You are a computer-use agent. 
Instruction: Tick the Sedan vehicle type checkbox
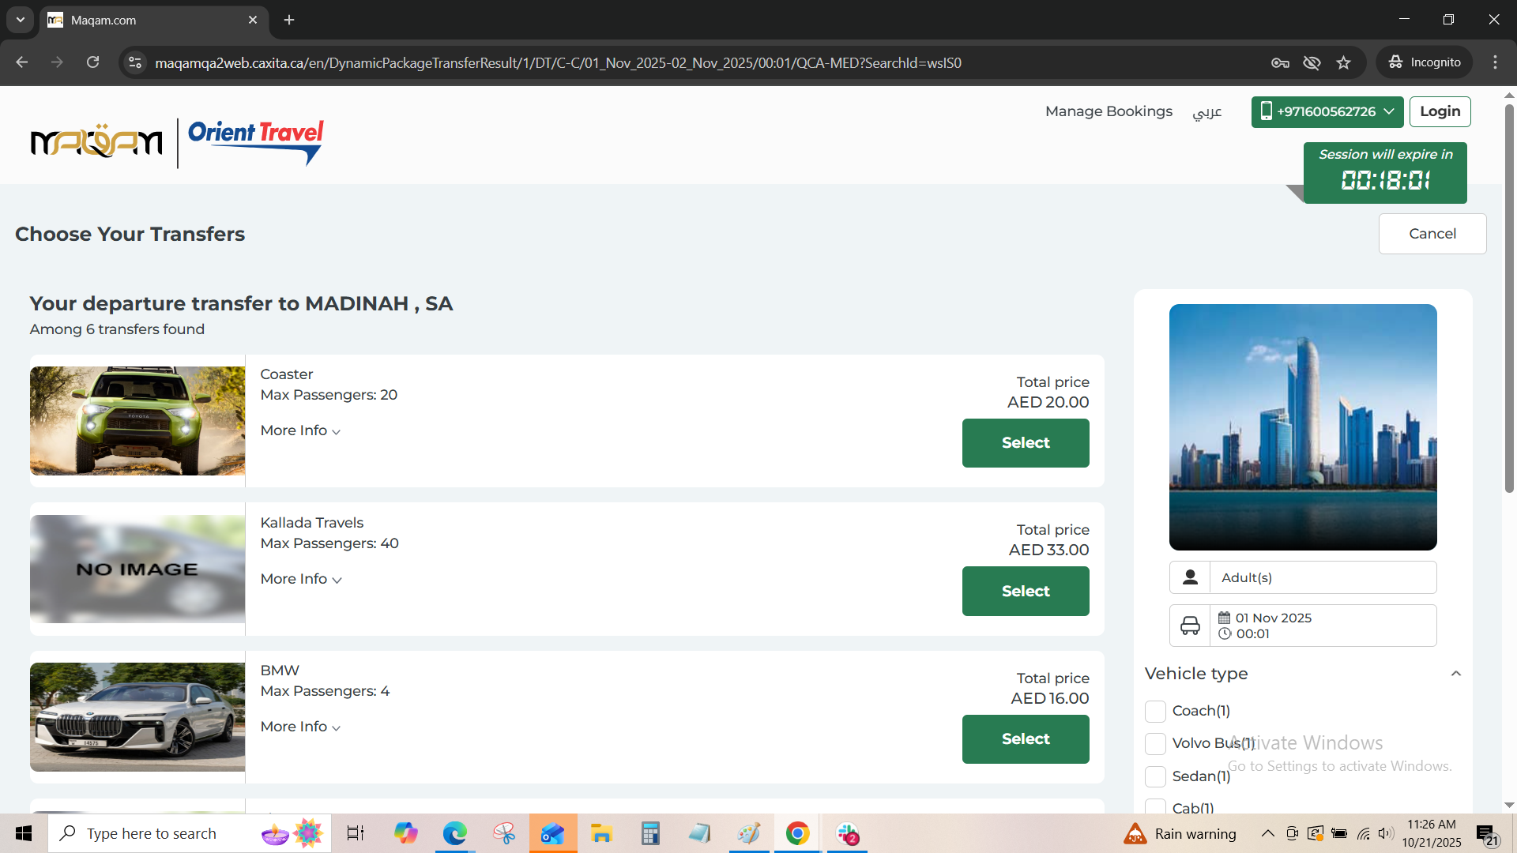pos(1155,776)
